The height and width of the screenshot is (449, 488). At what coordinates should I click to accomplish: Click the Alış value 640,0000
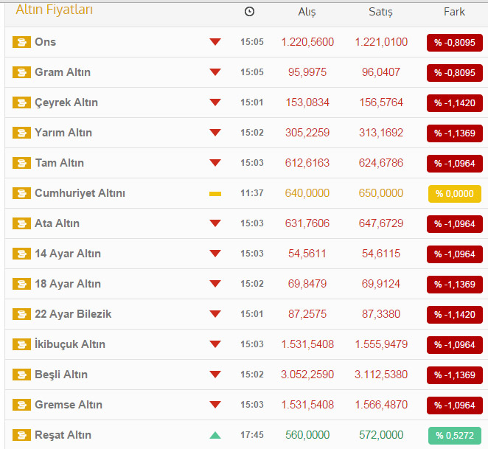(307, 193)
